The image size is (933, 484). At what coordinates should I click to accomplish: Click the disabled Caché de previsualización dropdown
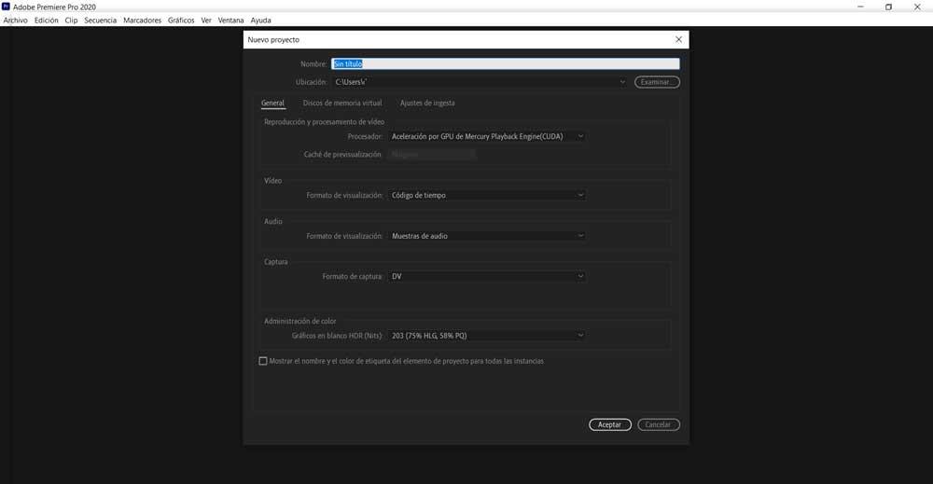pyautogui.click(x=431, y=154)
